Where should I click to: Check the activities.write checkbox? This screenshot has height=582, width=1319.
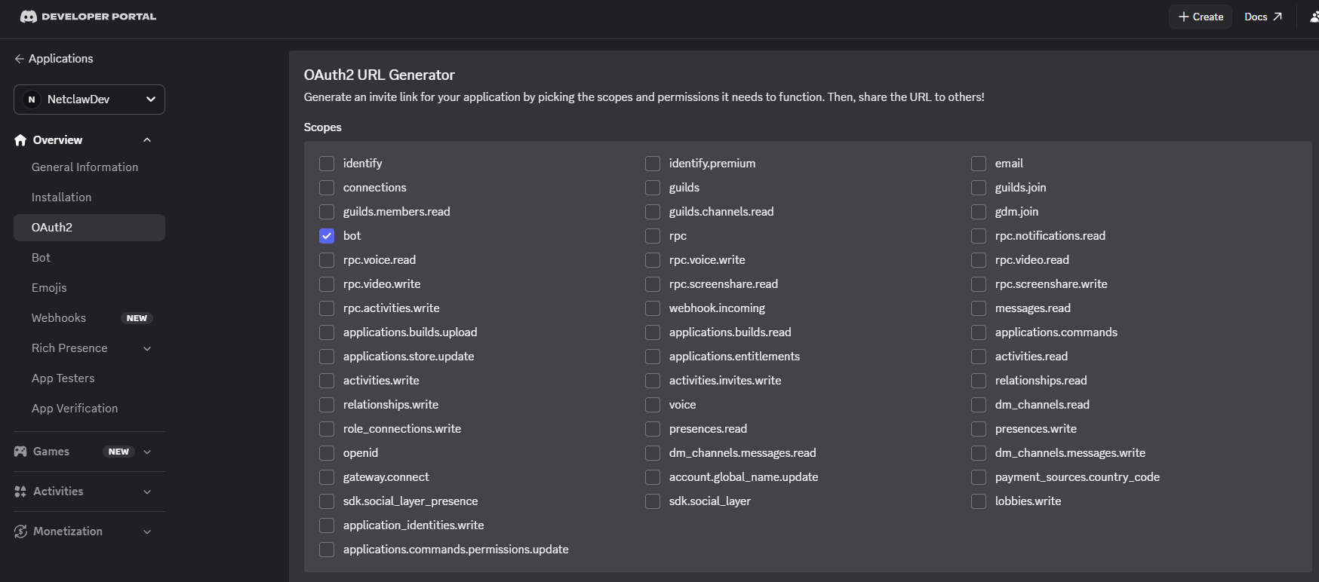327,381
